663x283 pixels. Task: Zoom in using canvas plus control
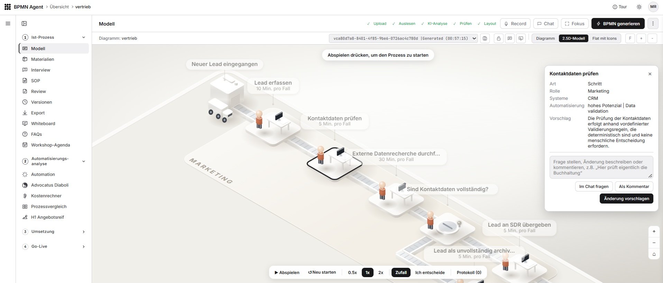(x=654, y=231)
